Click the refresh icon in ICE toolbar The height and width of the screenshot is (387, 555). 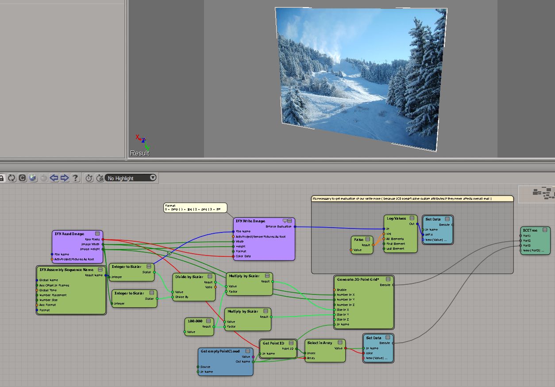pos(12,178)
